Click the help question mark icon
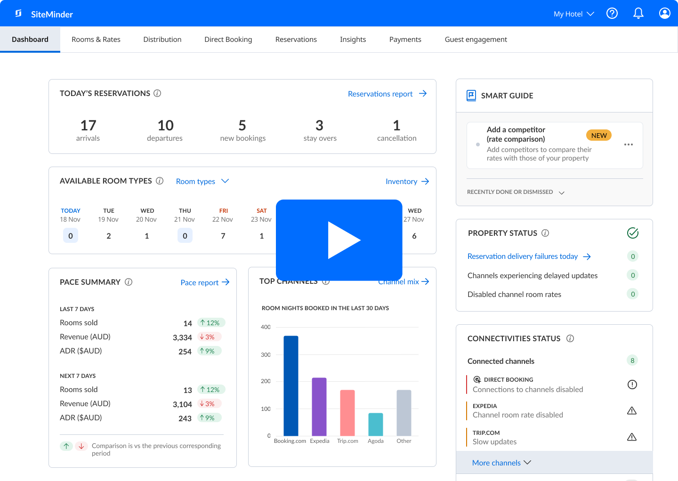This screenshot has width=678, height=481. (612, 14)
